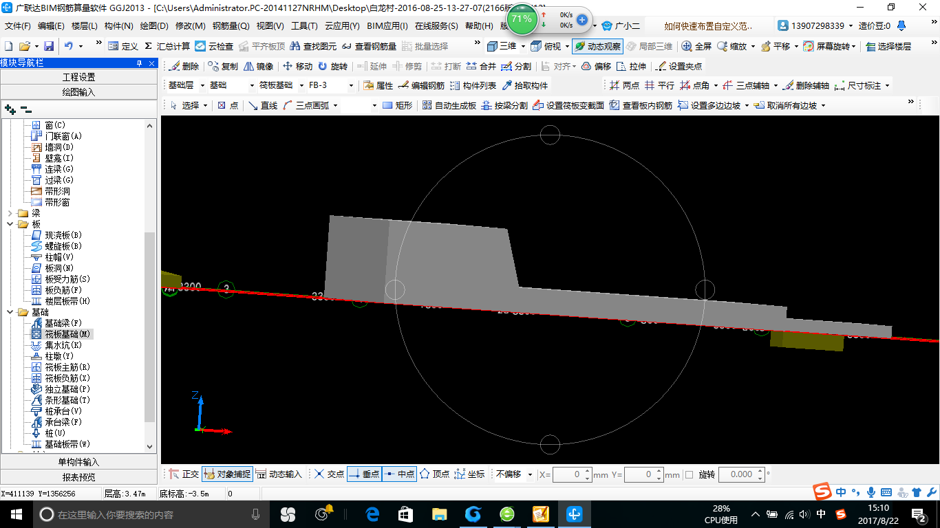Image resolution: width=940 pixels, height=528 pixels.
Task: Use the 分割 (split) tool
Action: 516,67
